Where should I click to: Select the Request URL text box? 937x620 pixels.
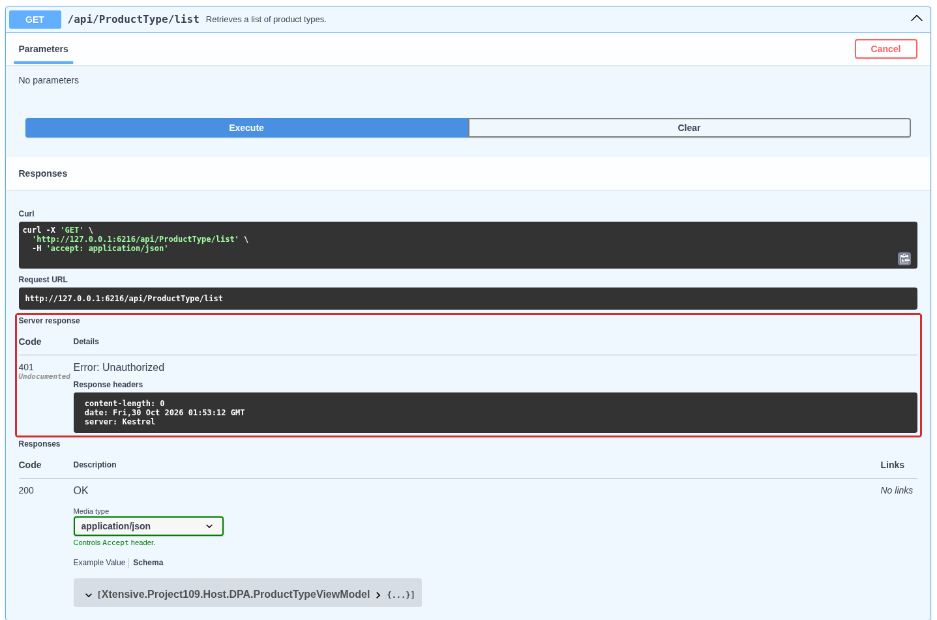point(468,299)
